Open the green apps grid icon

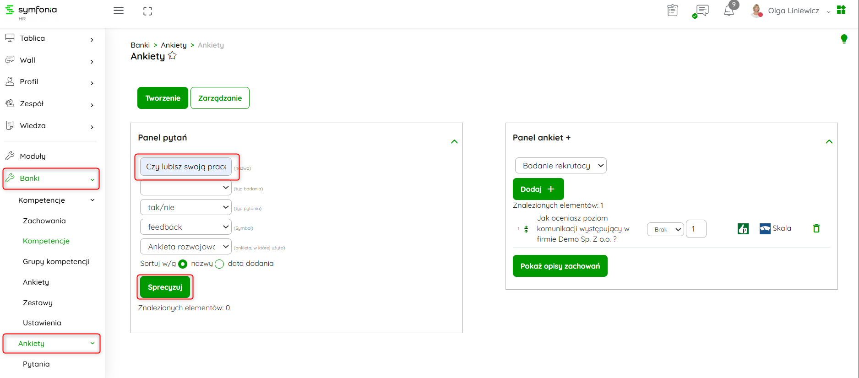[x=841, y=10]
